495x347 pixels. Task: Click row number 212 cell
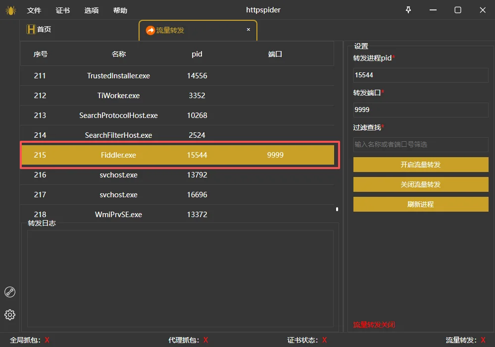(40, 96)
